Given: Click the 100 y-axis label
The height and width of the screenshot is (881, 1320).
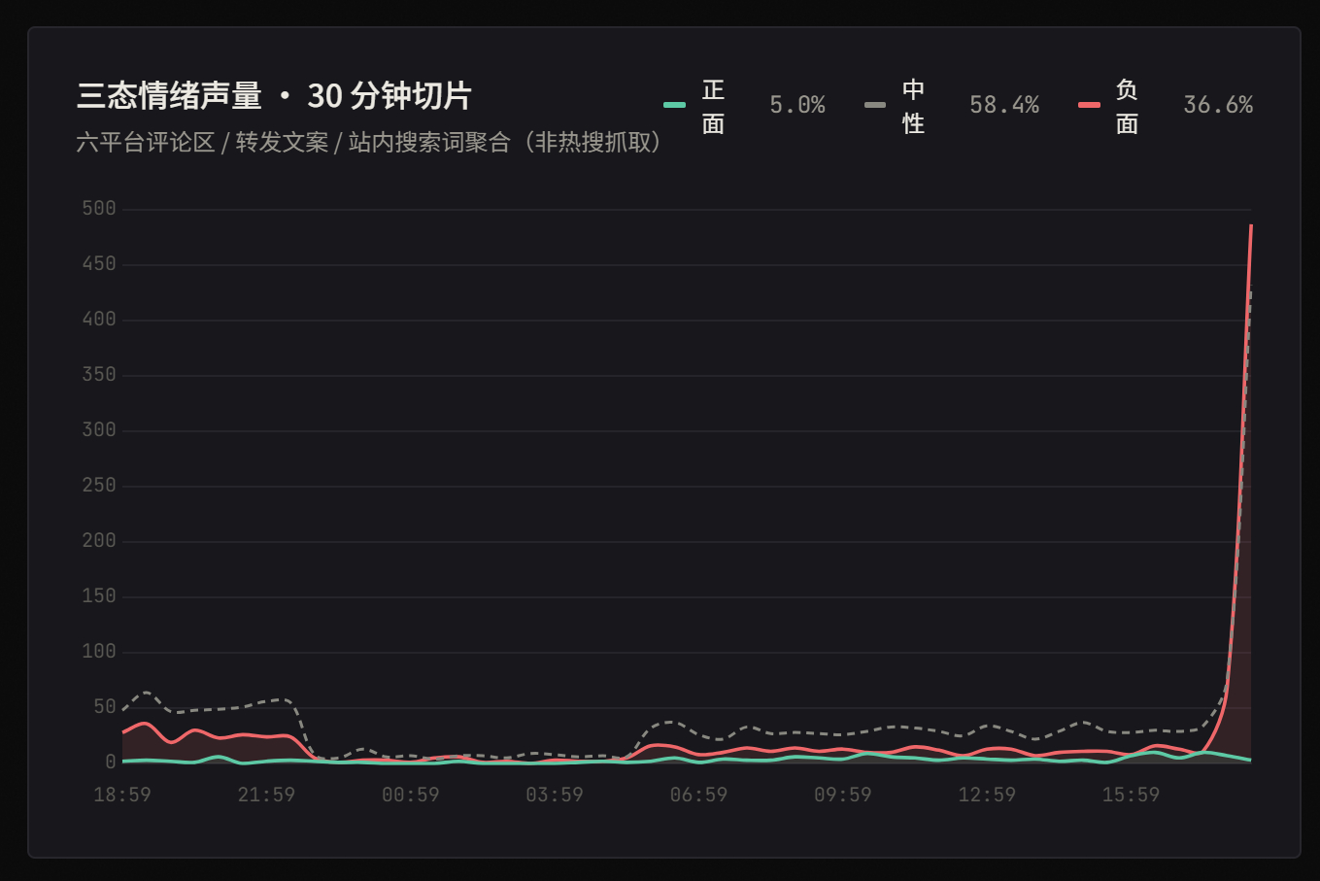Looking at the screenshot, I should [99, 652].
